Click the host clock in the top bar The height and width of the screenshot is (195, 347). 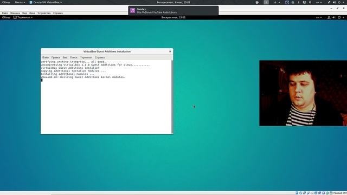[173, 2]
